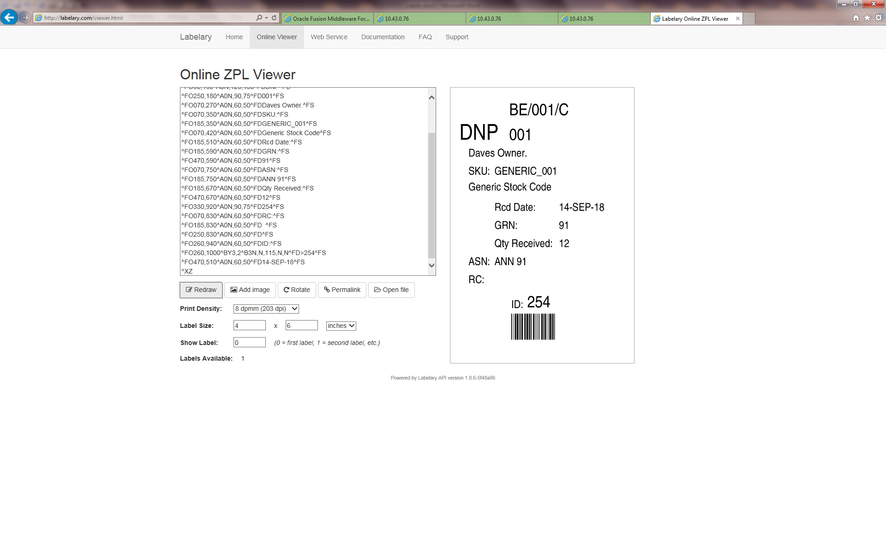Click the rendered label preview image
The width and height of the screenshot is (886, 535).
542,225
